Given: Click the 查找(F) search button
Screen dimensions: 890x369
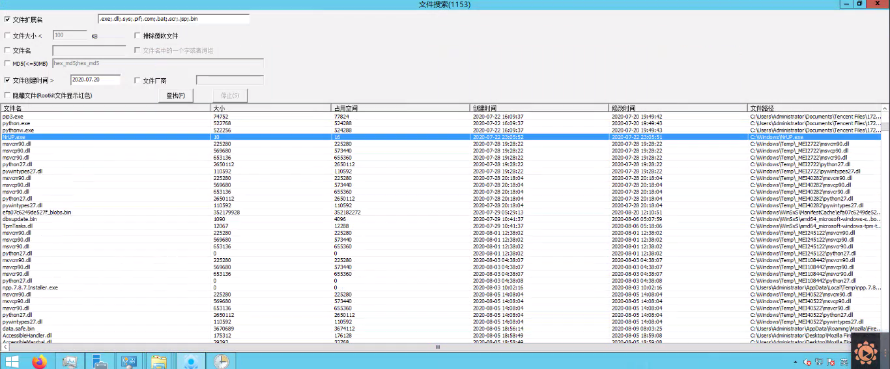Looking at the screenshot, I should click(x=176, y=96).
